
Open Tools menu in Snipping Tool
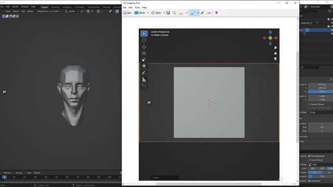[x=137, y=7]
